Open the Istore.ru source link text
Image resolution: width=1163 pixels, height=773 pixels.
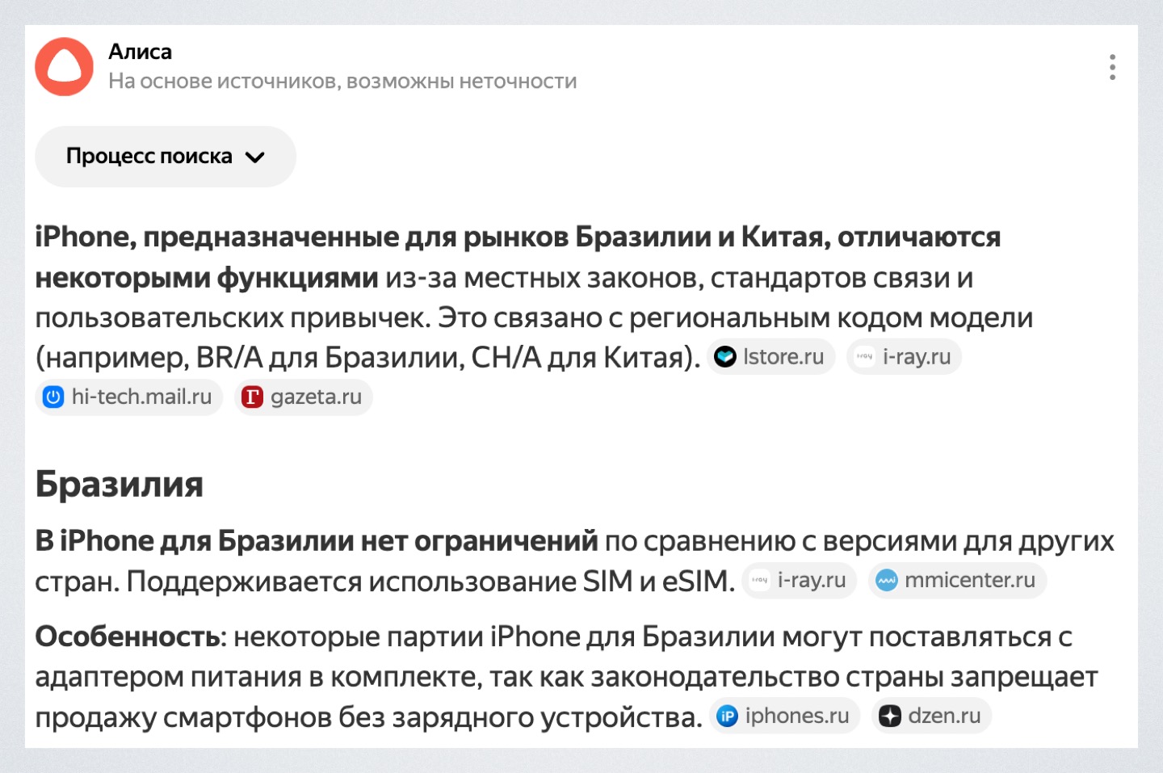pyautogui.click(x=783, y=357)
